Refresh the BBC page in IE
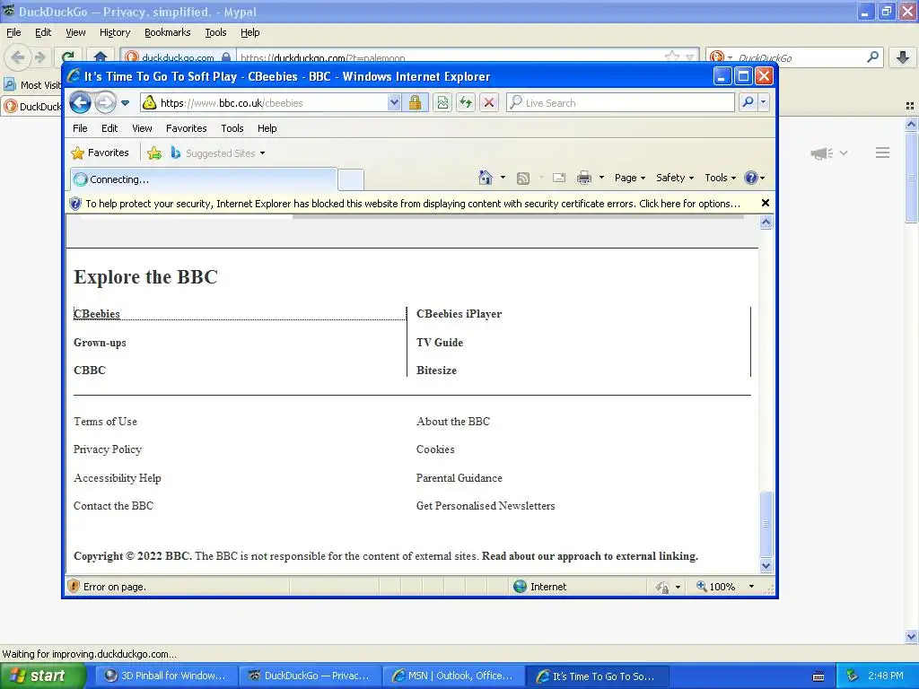Viewport: 919px width, 689px height. [466, 103]
